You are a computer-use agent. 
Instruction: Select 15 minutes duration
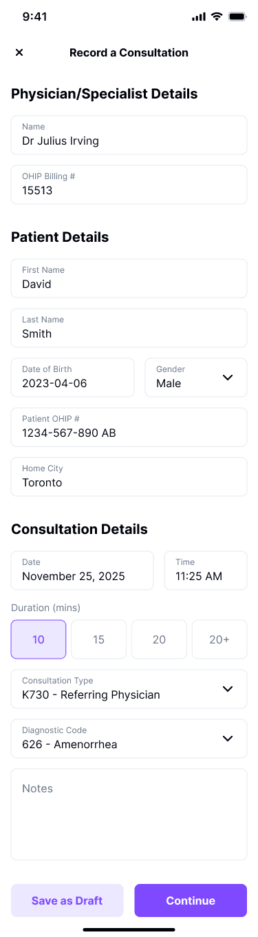[x=98, y=639]
